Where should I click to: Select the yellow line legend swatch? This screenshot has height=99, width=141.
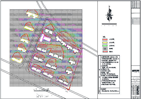point(105,43)
